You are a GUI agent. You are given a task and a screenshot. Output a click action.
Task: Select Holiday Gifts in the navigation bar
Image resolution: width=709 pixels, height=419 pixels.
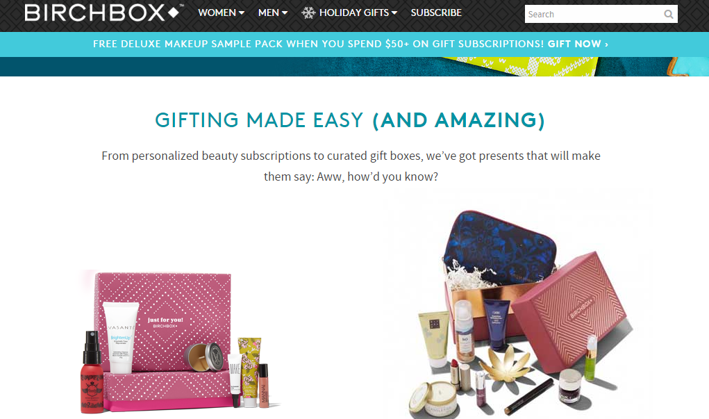(x=354, y=13)
